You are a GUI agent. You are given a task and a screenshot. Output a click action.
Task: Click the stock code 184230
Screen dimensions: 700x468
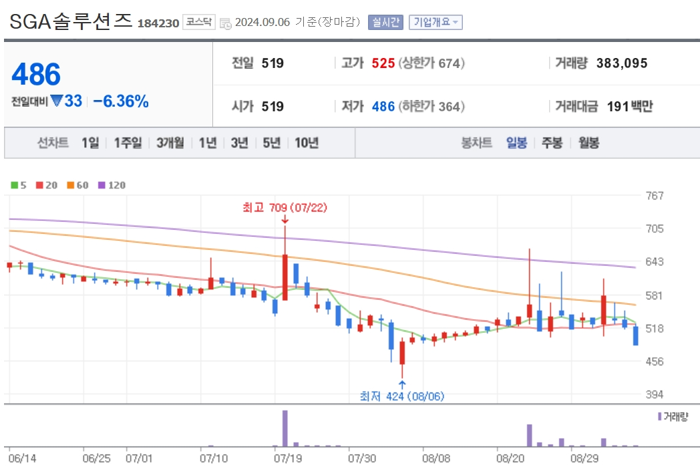click(x=158, y=23)
